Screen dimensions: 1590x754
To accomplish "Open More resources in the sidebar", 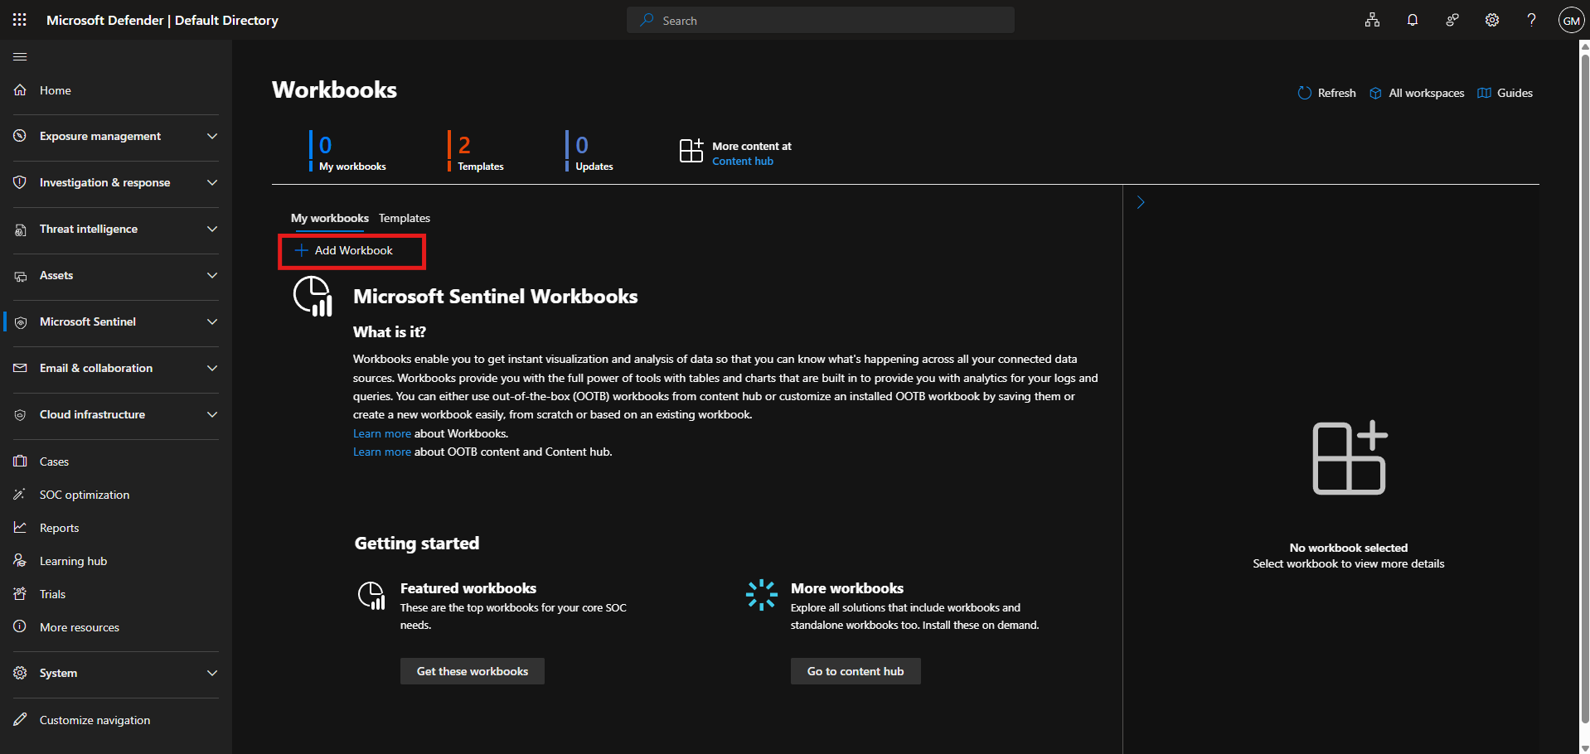I will click(x=80, y=627).
